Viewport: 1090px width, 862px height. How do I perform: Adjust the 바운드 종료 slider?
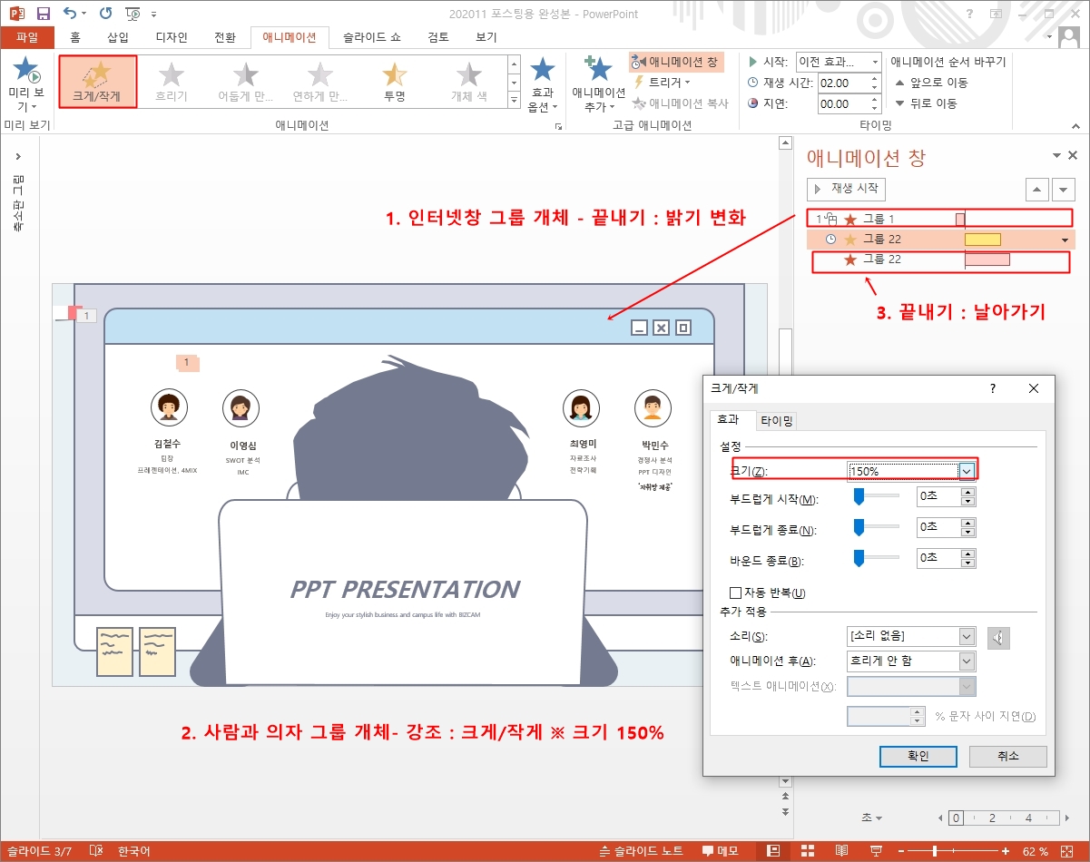coord(858,559)
